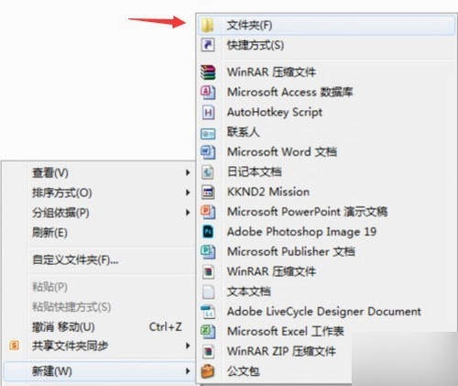Expand the 新建(W) submenu arrow
The width and height of the screenshot is (458, 386).
tap(188, 371)
